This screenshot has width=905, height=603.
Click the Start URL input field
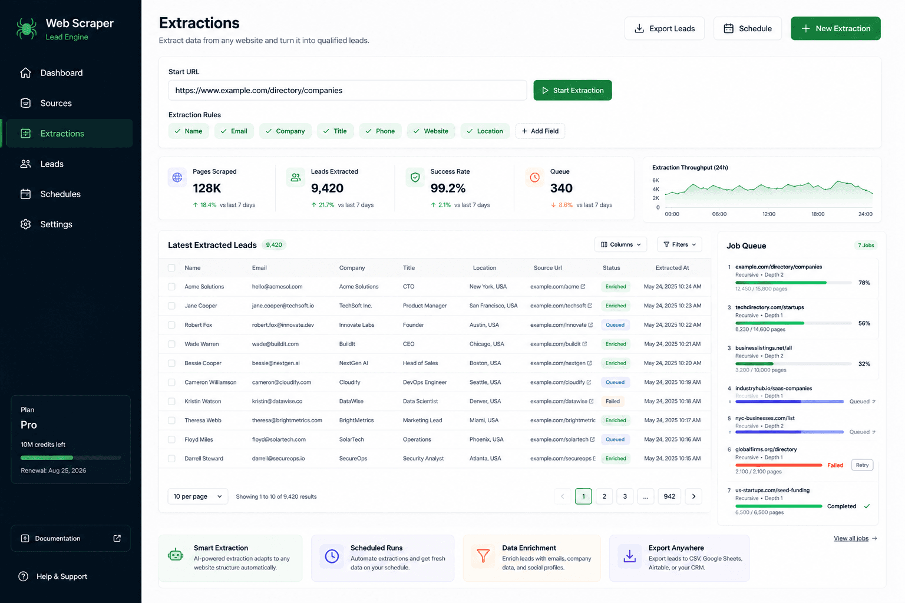[x=348, y=90]
